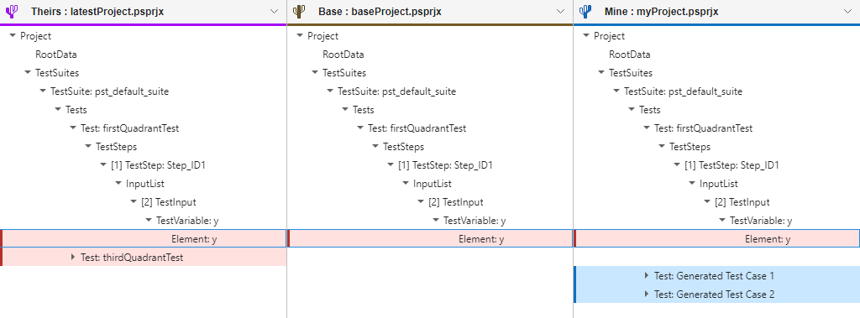Collapse firstQuadrantTest in the Theirs pane
The width and height of the screenshot is (860, 318).
[73, 128]
